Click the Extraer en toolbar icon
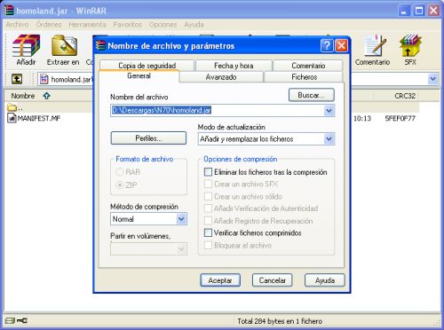This screenshot has width=444, height=330. [x=64, y=46]
